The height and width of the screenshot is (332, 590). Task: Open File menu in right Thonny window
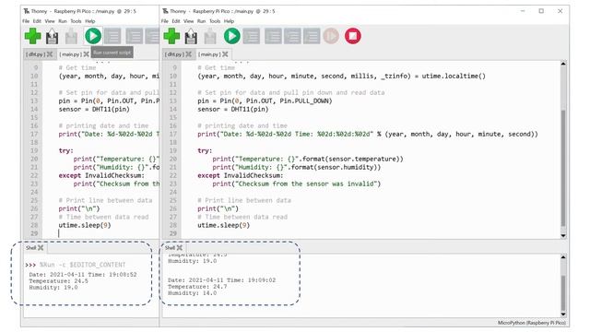point(165,21)
